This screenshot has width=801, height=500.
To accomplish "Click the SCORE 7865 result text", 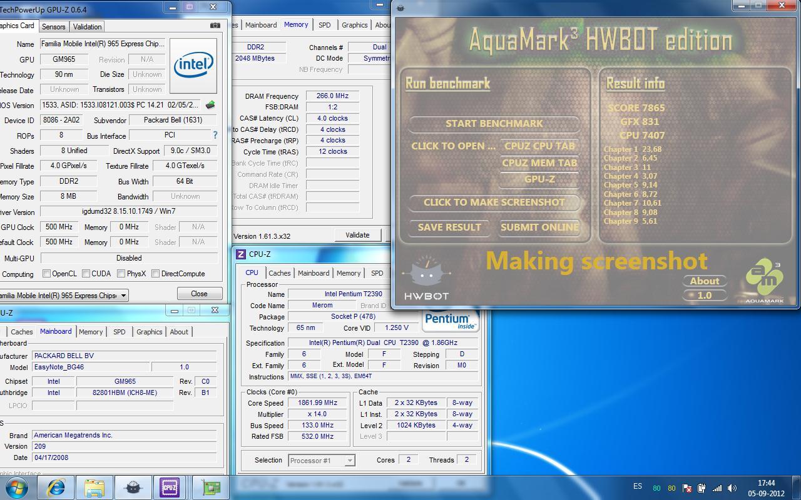I will [636, 107].
